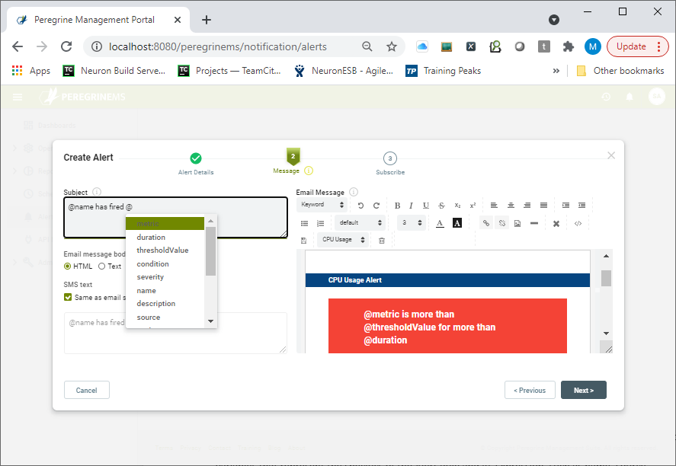The width and height of the screenshot is (676, 466).
Task: Show Message step info icon
Action: pyautogui.click(x=309, y=171)
